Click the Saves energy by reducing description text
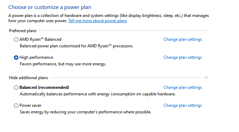Viewport: 239px width, 132px height. 85,112
